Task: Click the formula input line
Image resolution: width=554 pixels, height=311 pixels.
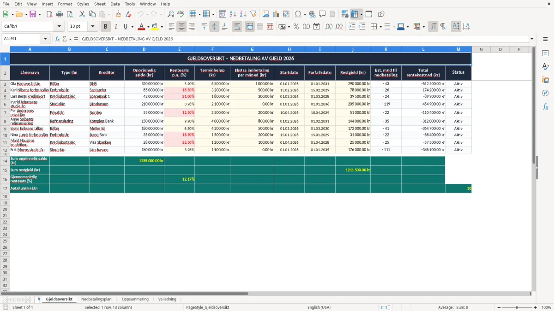Action: coord(304,39)
